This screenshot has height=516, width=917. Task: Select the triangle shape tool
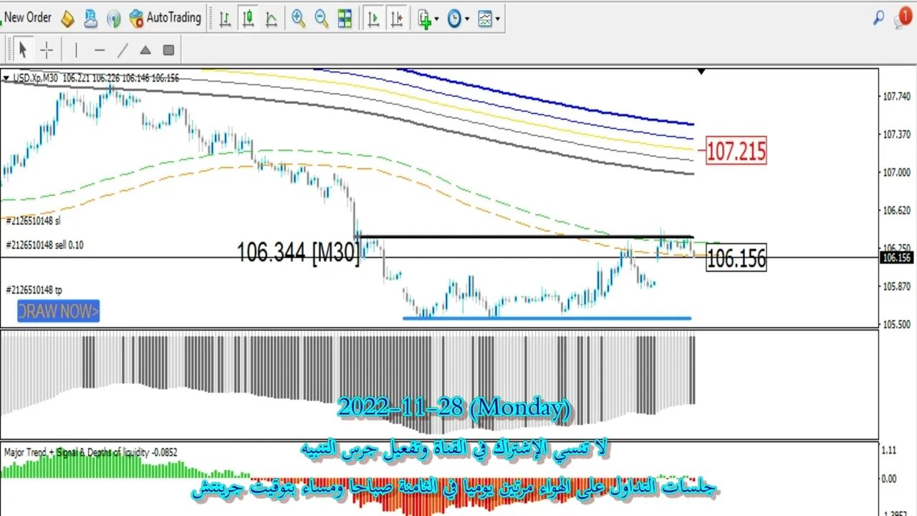click(145, 50)
